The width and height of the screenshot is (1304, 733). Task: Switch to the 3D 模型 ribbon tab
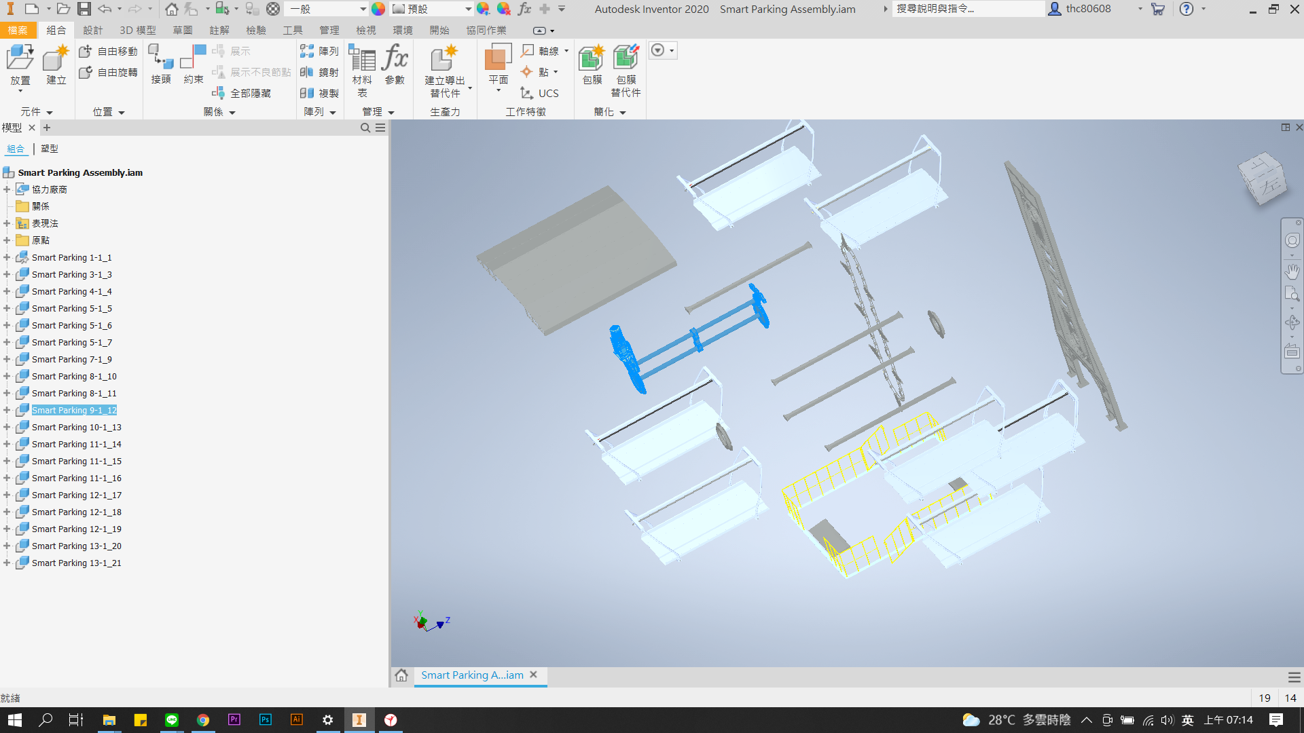pos(137,31)
